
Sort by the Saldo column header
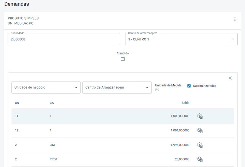point(185,103)
